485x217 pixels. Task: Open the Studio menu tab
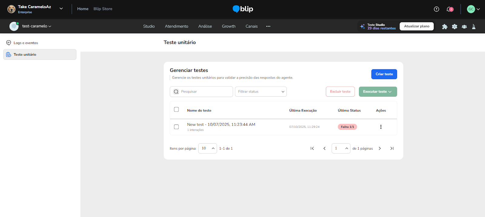149,26
